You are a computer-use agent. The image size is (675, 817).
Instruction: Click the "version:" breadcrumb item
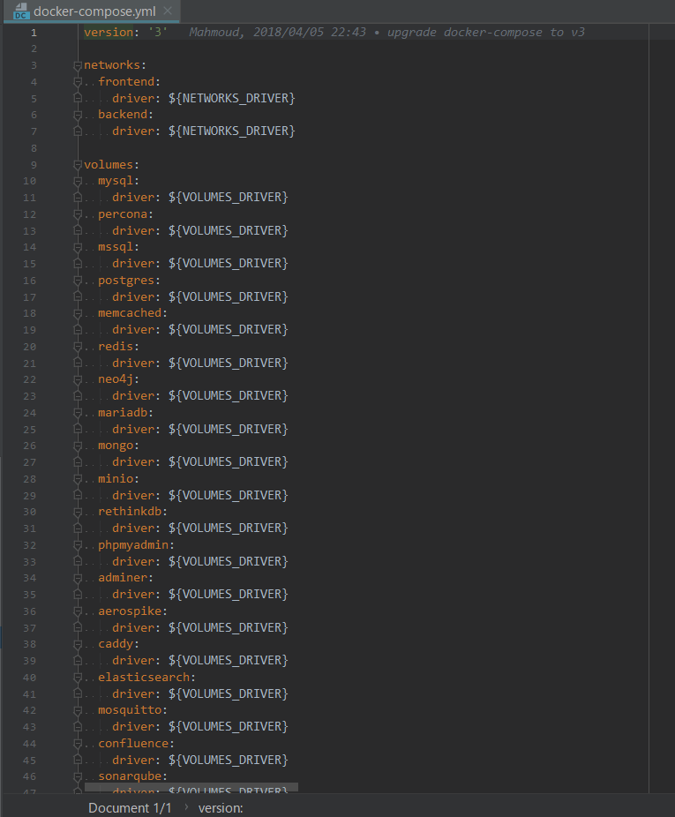click(221, 807)
